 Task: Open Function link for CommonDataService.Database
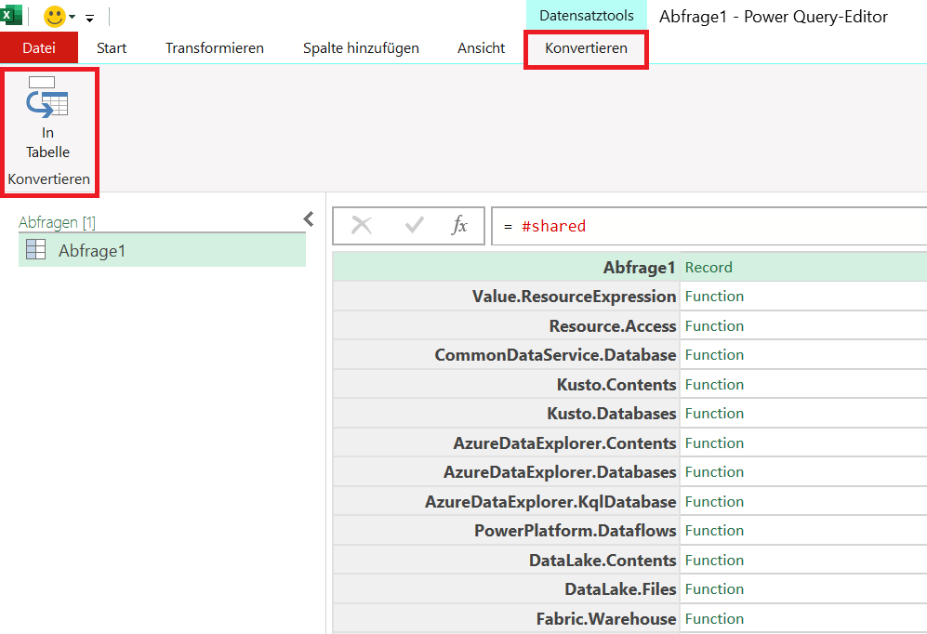(714, 354)
